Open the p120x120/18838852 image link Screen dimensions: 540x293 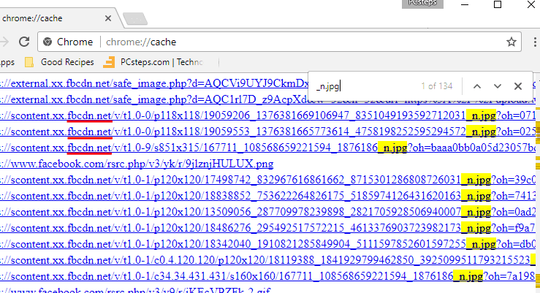(x=268, y=196)
